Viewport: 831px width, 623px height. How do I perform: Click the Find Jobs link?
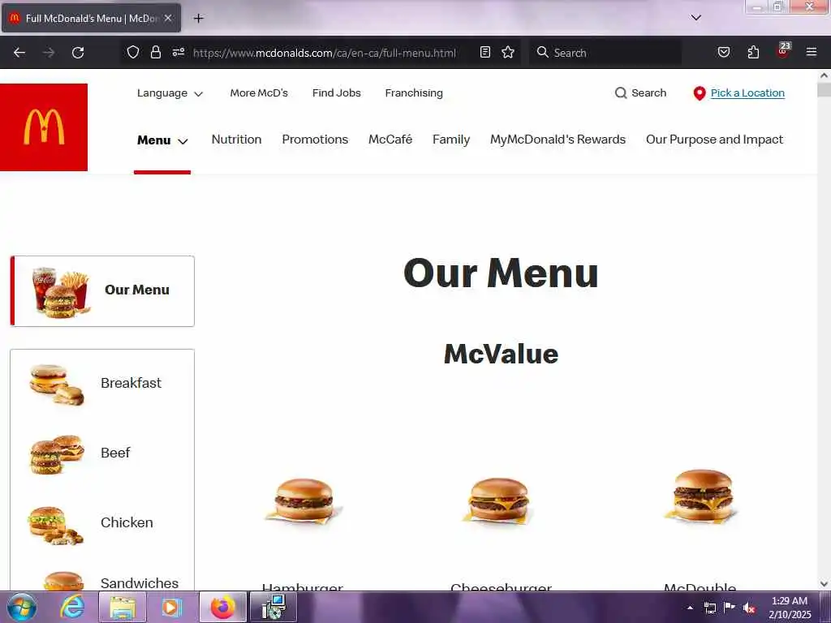[x=337, y=92]
